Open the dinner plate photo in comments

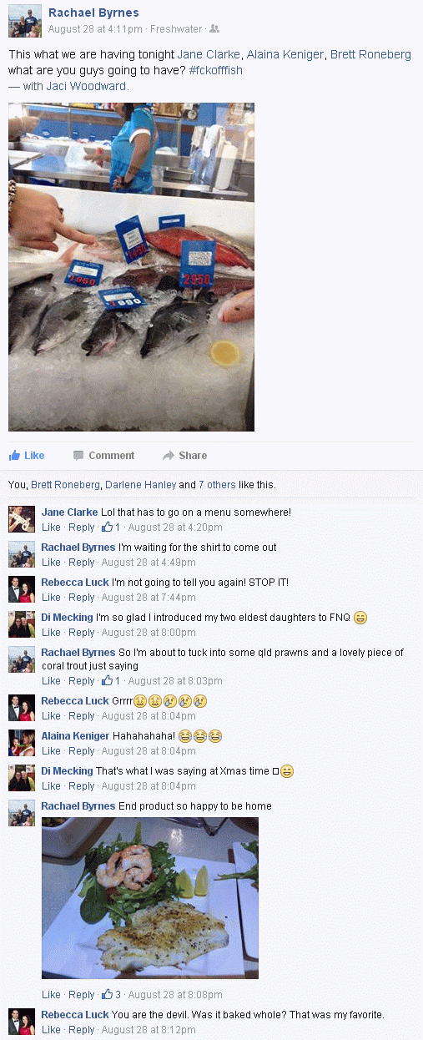pos(150,898)
